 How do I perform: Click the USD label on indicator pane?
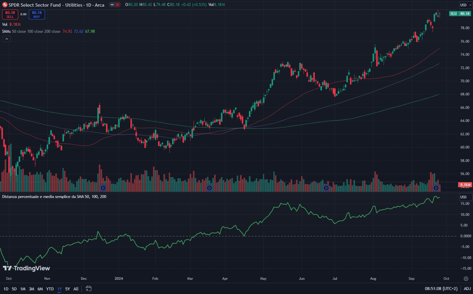point(465,197)
